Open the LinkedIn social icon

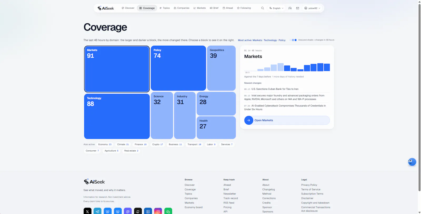148,211
